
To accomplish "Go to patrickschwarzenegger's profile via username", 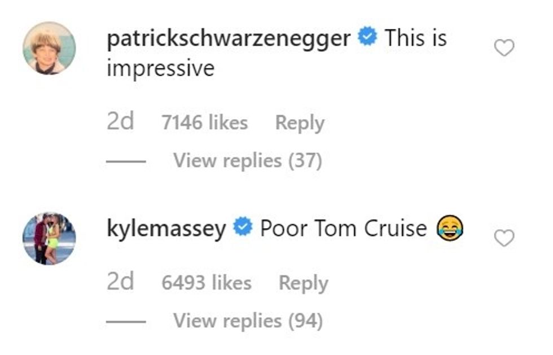I will point(229,38).
